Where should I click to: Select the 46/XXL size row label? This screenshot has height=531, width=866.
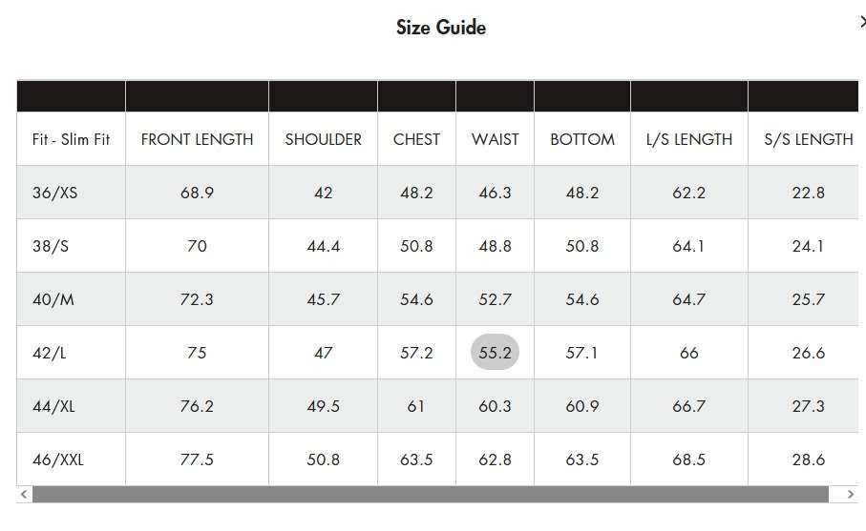(58, 460)
